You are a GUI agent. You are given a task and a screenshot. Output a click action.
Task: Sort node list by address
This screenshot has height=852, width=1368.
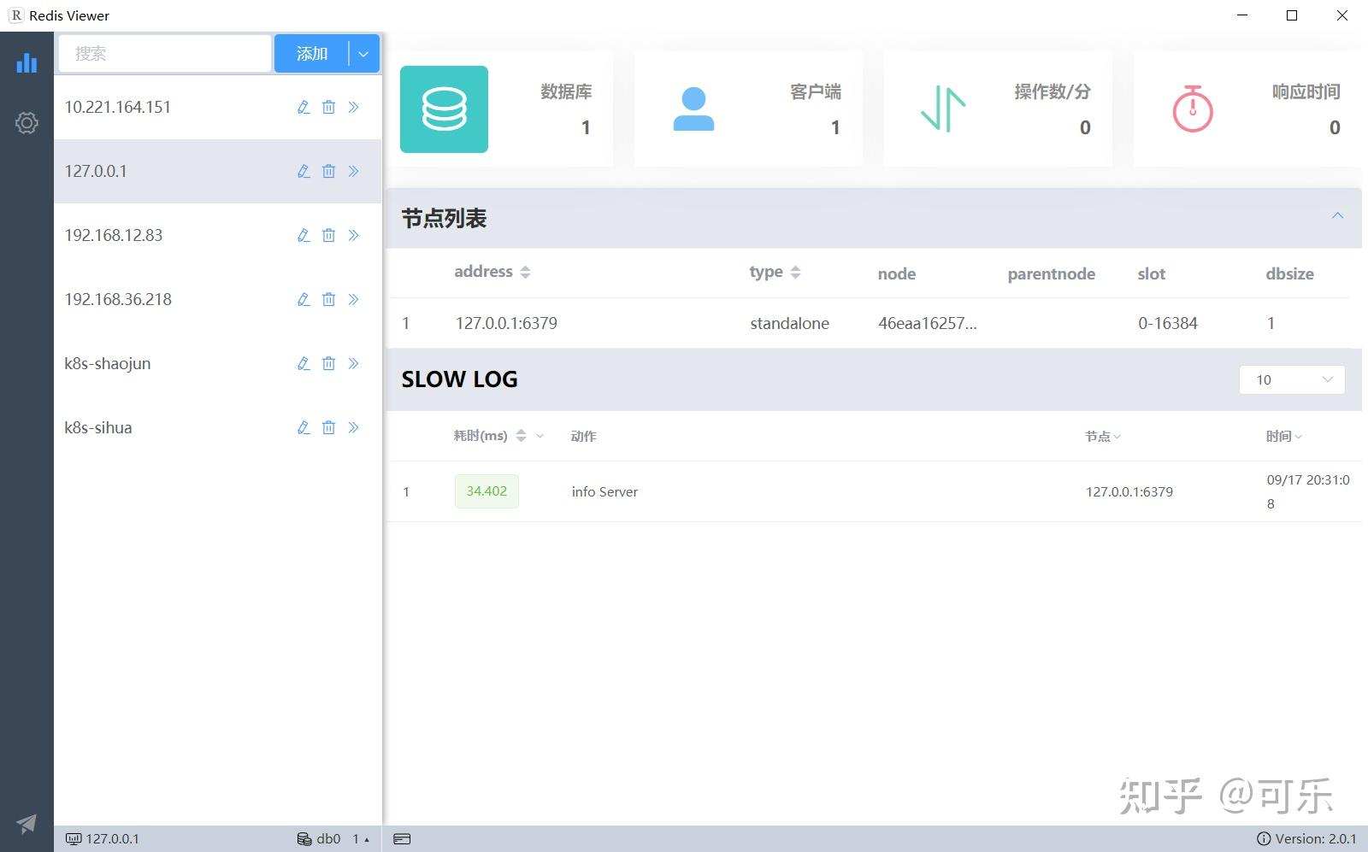(525, 272)
